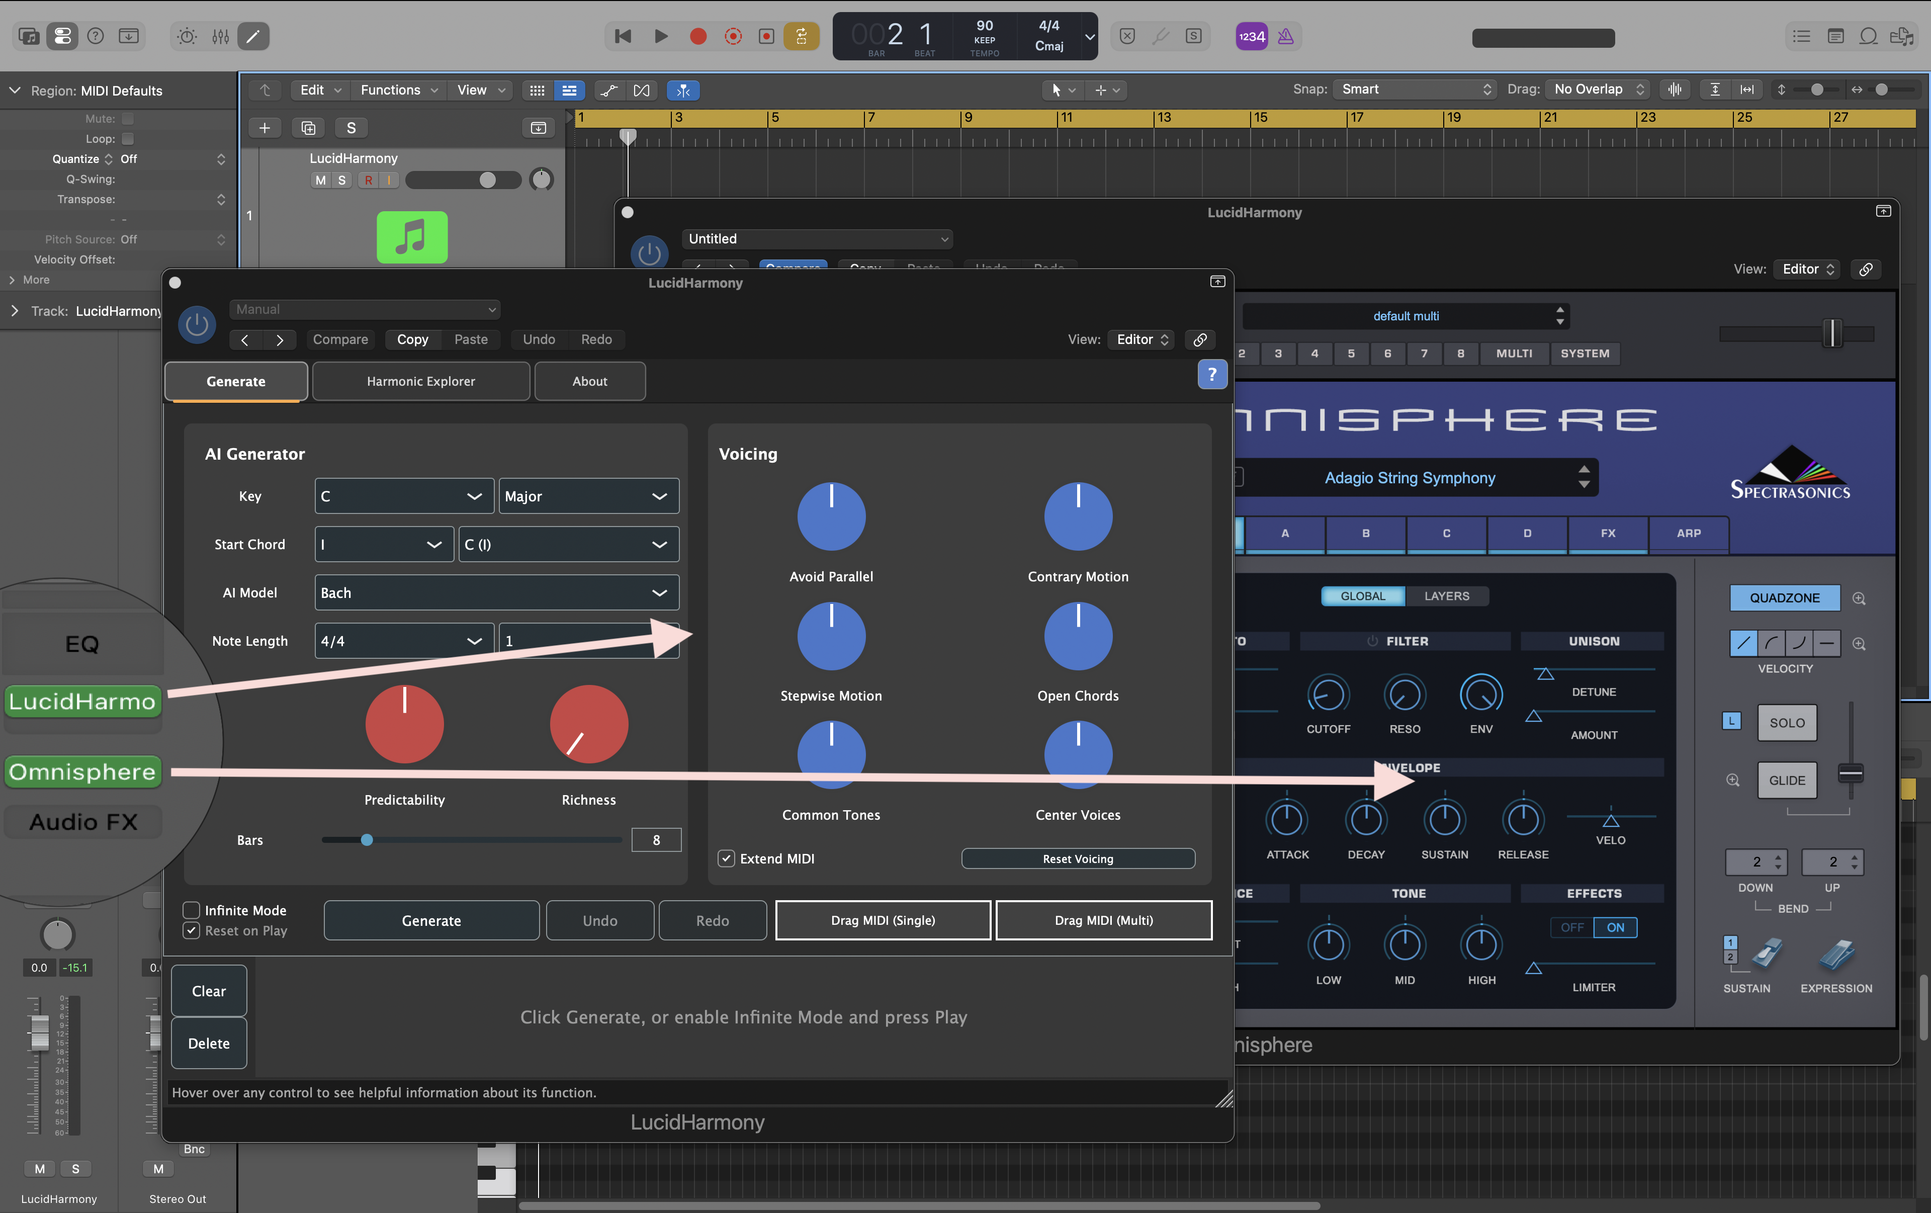Viewport: 1931px width, 1213px height.
Task: Click the red Predictability knob
Action: [x=404, y=723]
